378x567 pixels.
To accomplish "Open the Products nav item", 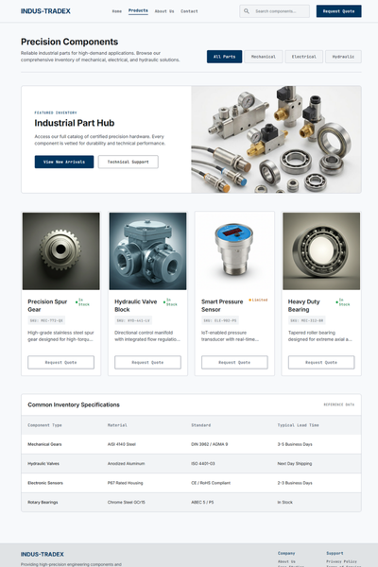I will tap(138, 10).
